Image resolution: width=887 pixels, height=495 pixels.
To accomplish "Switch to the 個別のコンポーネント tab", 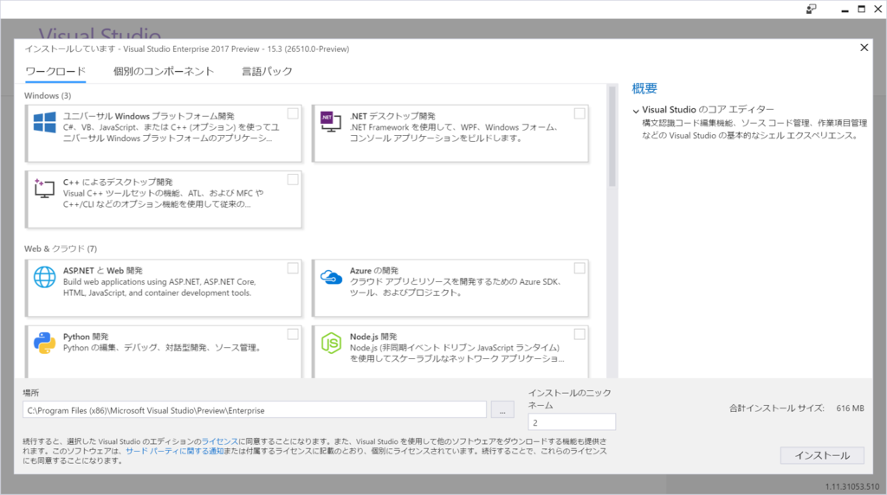I will (164, 71).
